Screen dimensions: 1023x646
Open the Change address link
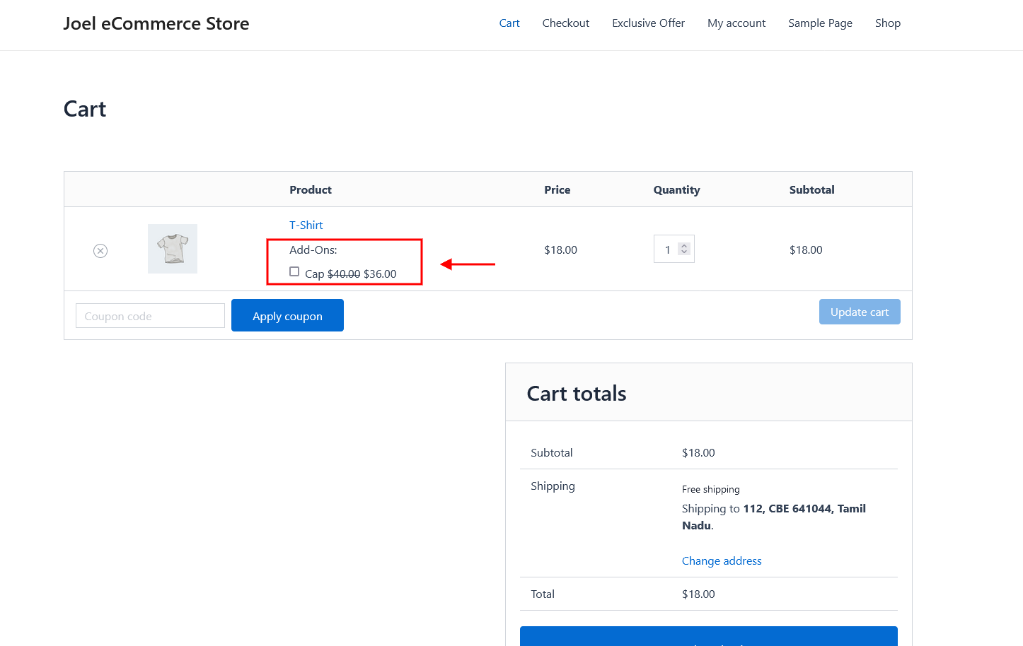click(722, 560)
